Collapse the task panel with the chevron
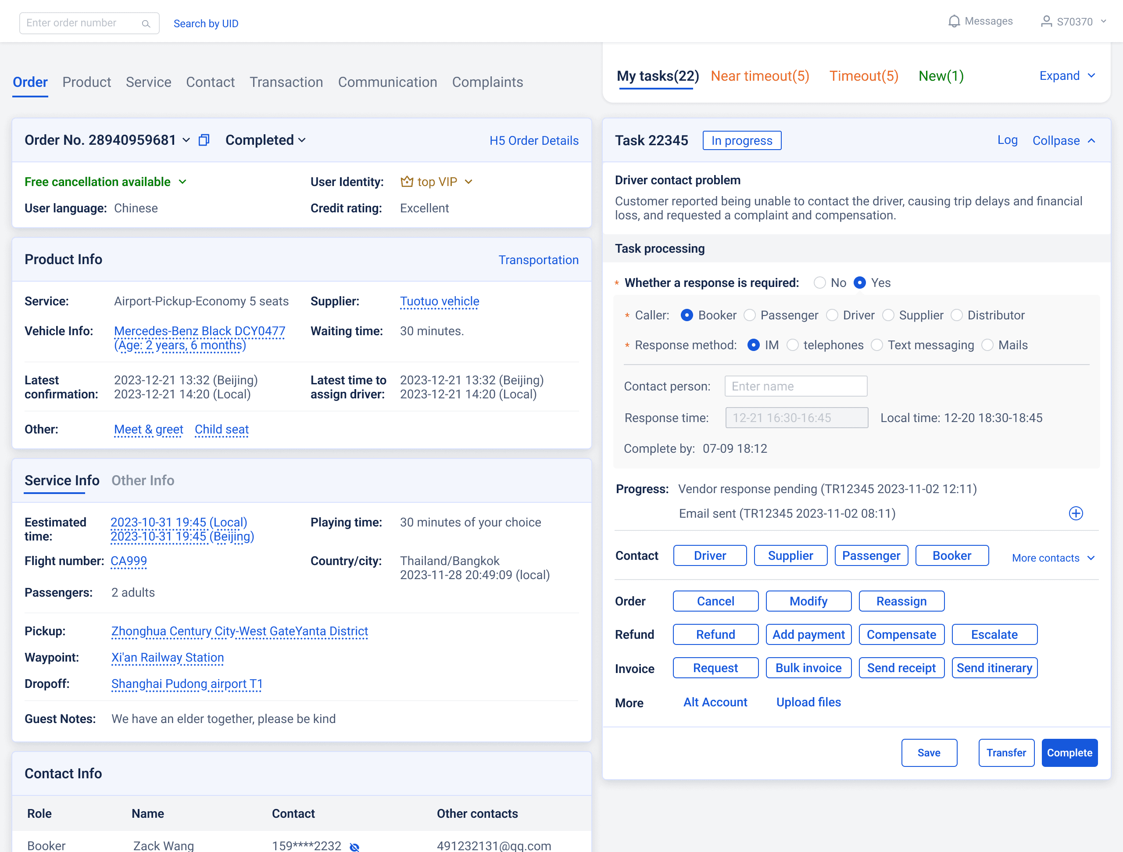The image size is (1123, 852). 1091,141
